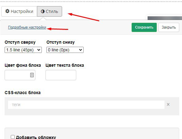Image resolution: width=182 pixels, height=139 pixels.
Task: Save changes with the Сохранить button
Action: (x=144, y=27)
